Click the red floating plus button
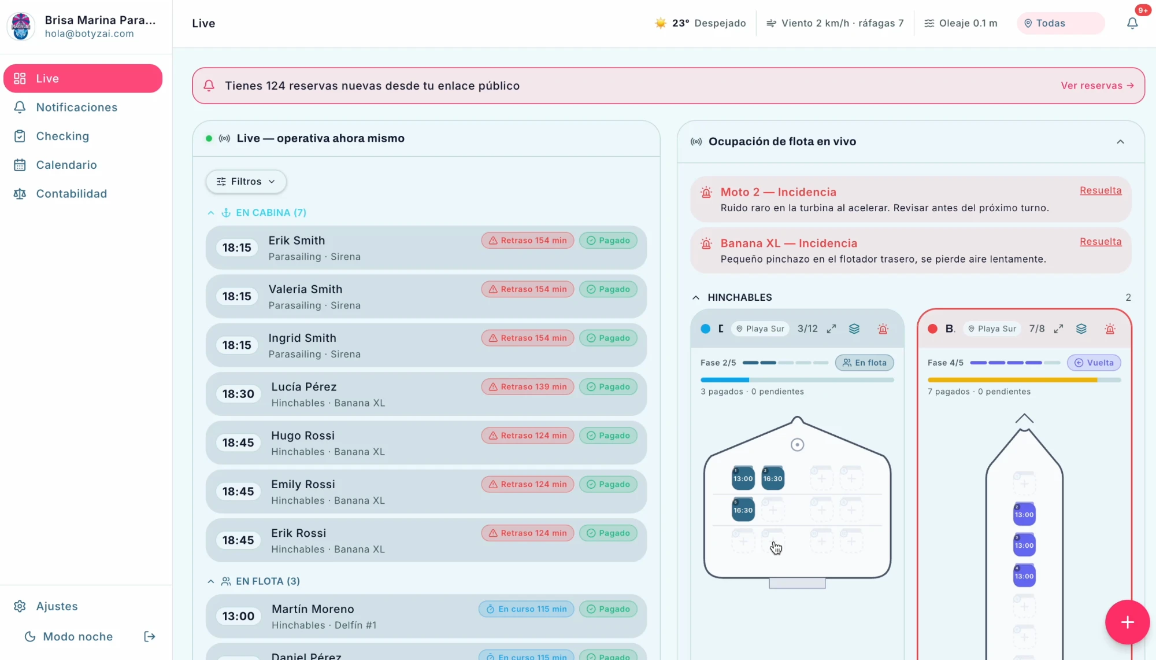The height and width of the screenshot is (660, 1156). tap(1127, 622)
